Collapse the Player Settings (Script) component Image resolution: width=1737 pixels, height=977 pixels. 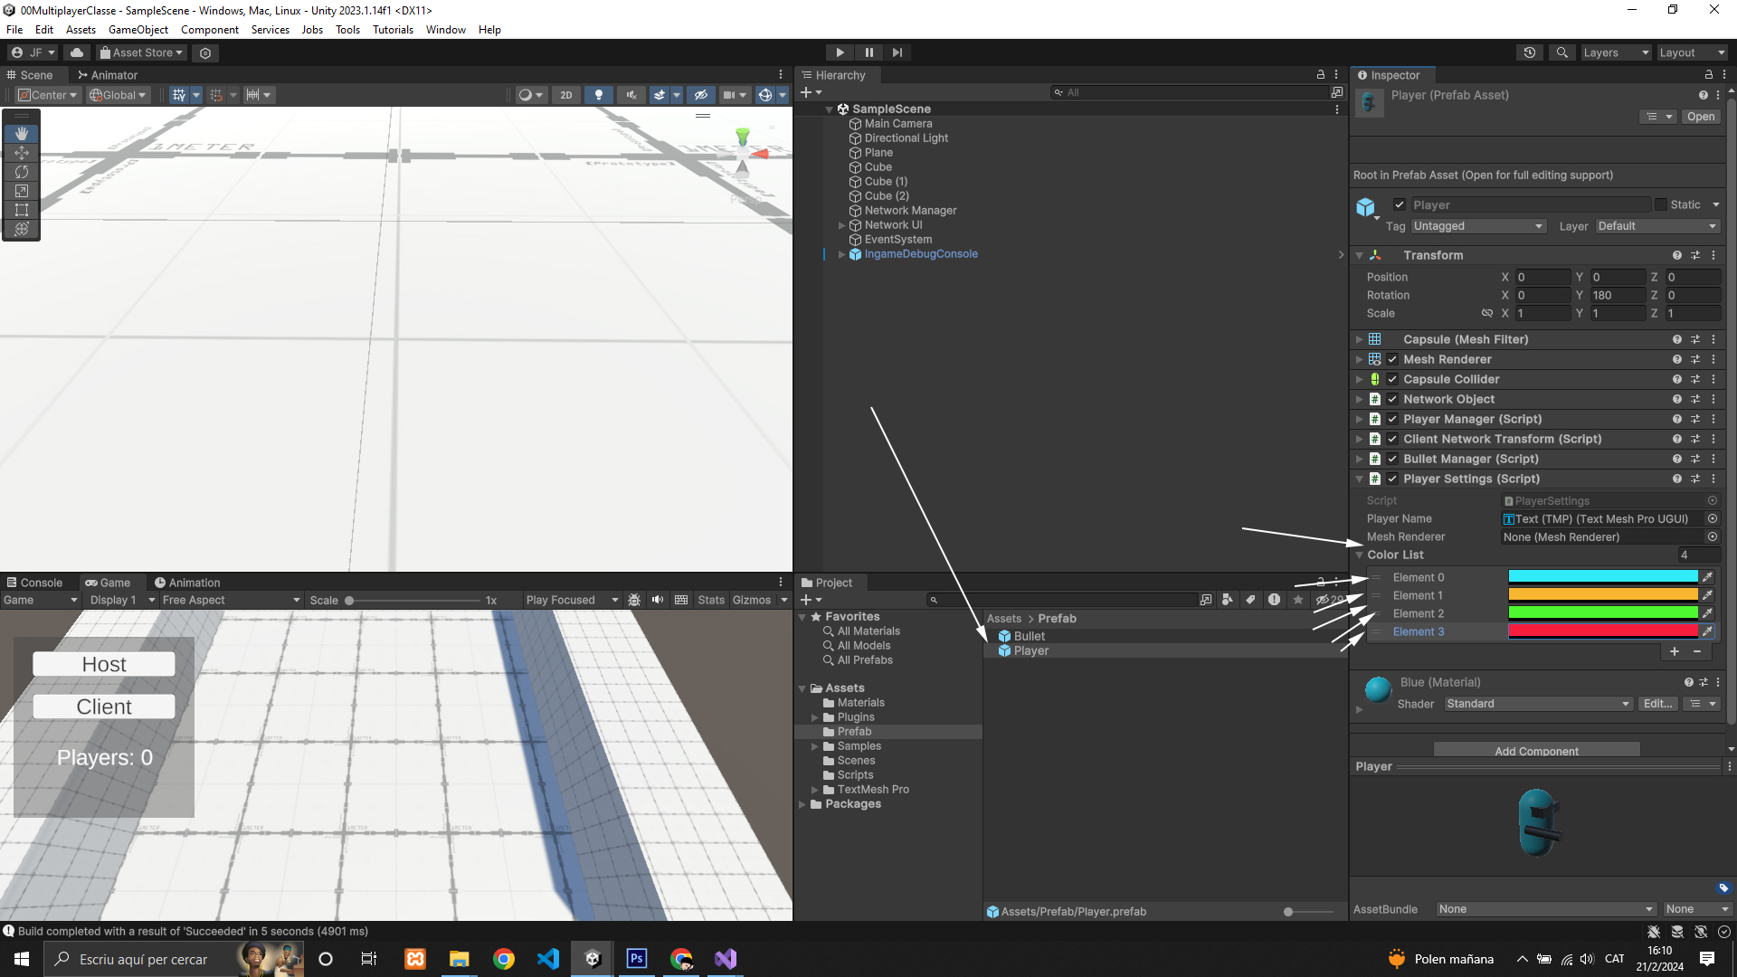coord(1359,479)
